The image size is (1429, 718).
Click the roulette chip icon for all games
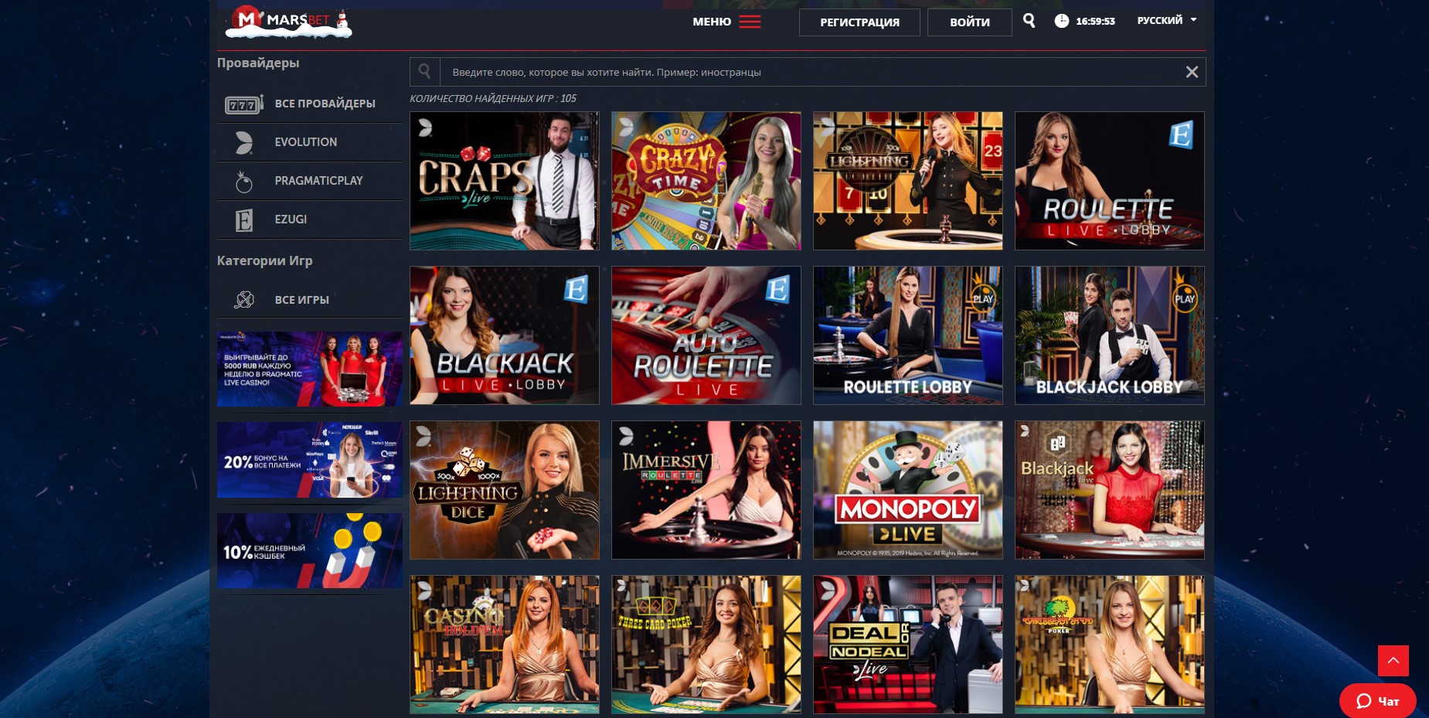[x=244, y=300]
